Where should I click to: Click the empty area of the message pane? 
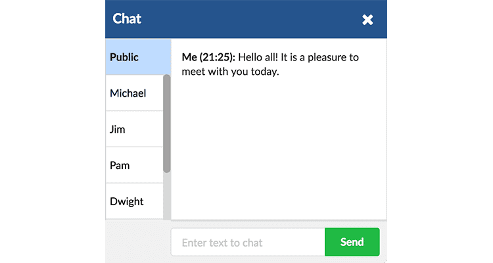pyautogui.click(x=278, y=151)
